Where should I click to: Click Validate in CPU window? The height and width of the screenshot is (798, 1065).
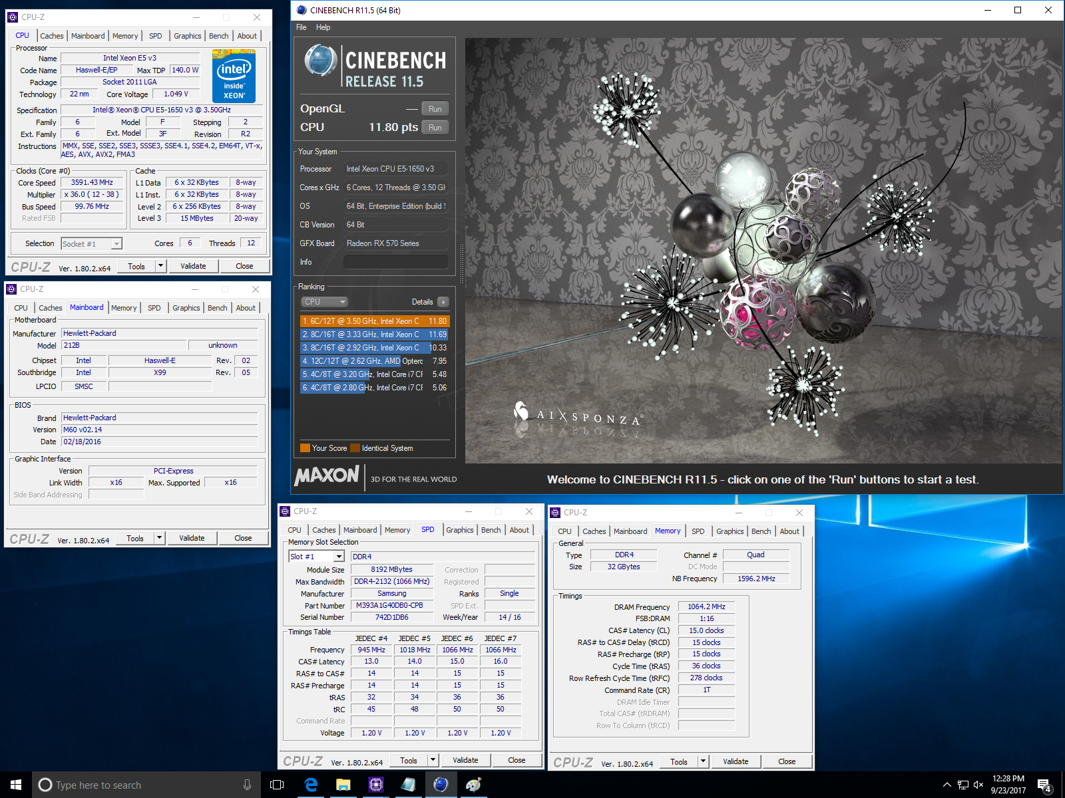193,266
